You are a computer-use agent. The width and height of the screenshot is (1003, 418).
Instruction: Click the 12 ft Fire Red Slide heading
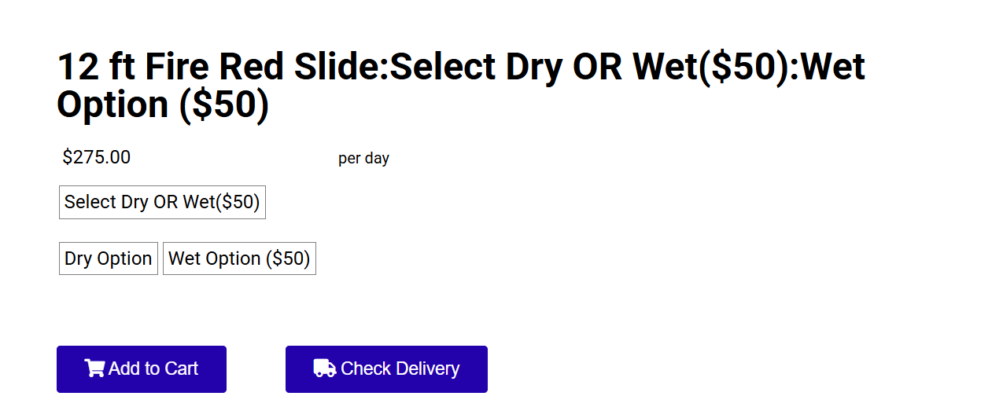click(x=461, y=86)
